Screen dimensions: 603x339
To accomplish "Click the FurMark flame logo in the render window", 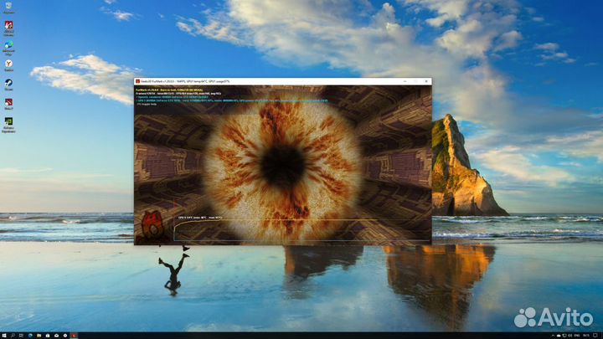I will [152, 226].
